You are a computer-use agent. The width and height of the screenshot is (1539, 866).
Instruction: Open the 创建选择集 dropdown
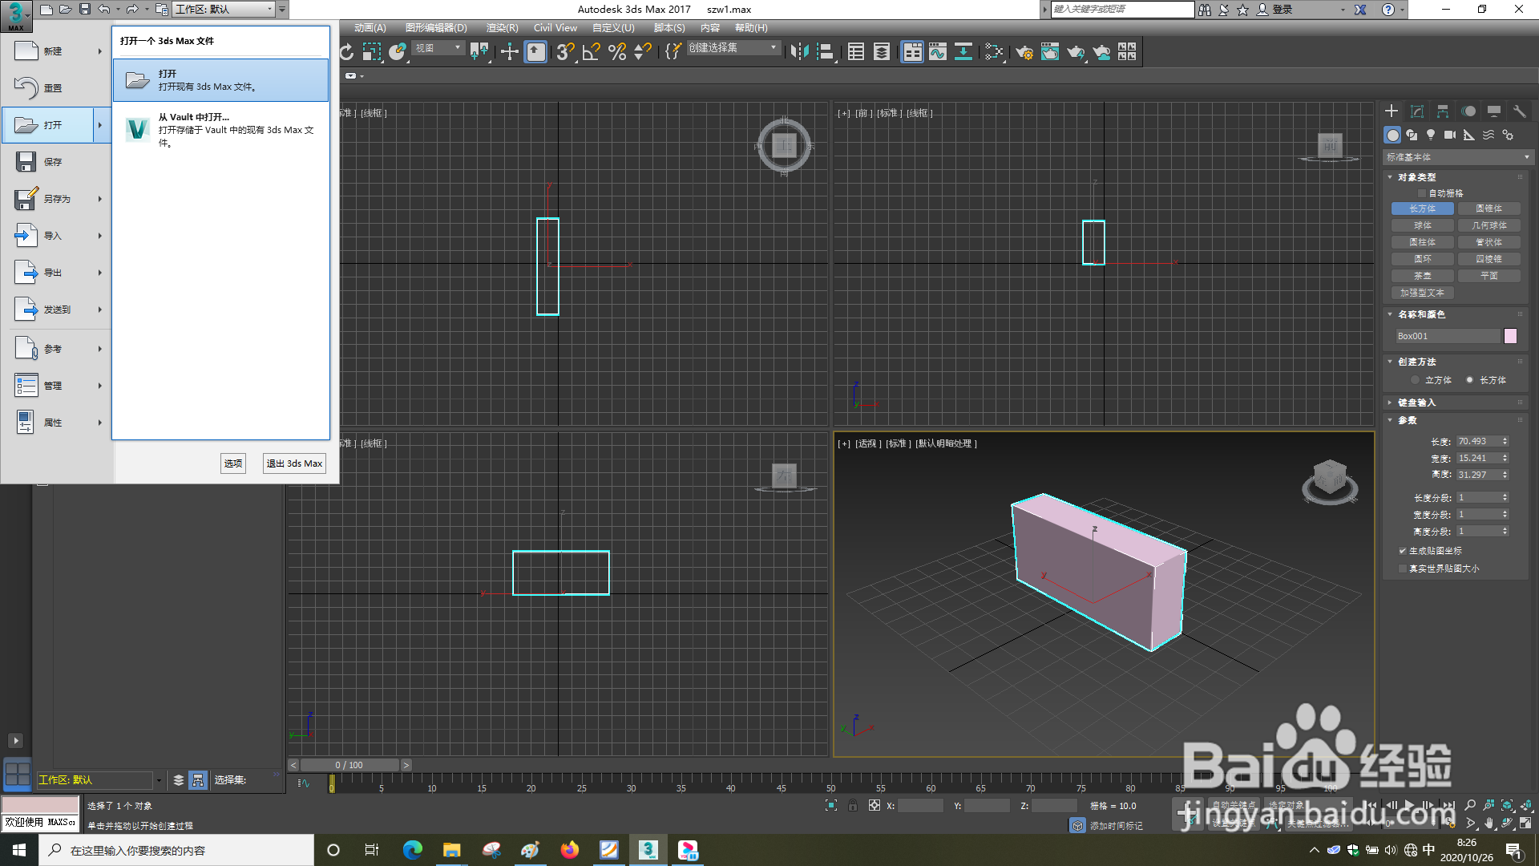pyautogui.click(x=772, y=47)
